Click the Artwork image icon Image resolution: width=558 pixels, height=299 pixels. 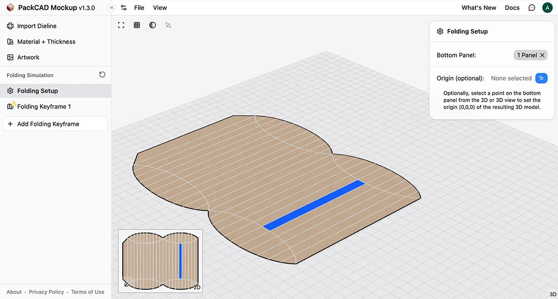(x=10, y=57)
